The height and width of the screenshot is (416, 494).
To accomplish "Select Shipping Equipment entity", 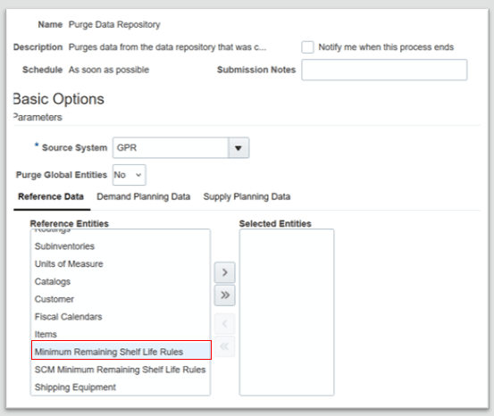I will (121, 387).
